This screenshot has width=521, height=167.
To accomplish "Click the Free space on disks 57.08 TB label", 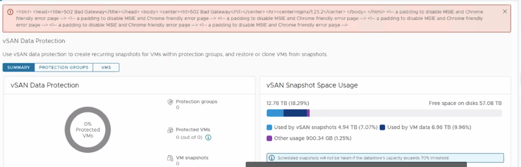I will coord(465,103).
